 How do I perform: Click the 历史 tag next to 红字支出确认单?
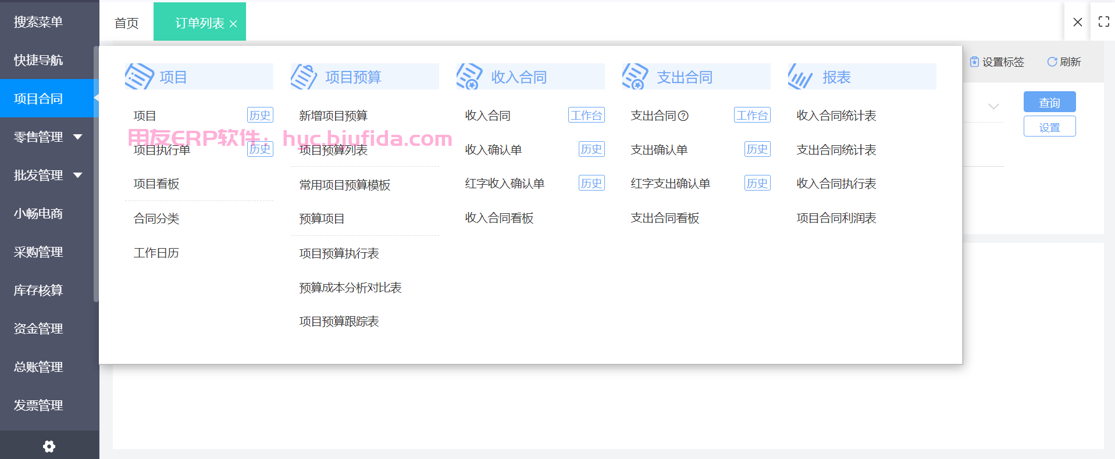click(757, 183)
